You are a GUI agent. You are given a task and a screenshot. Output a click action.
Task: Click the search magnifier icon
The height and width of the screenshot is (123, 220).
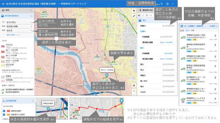(x=162, y=4)
